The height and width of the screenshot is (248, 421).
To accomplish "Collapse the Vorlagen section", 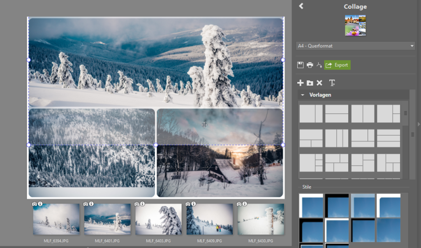I will point(303,95).
